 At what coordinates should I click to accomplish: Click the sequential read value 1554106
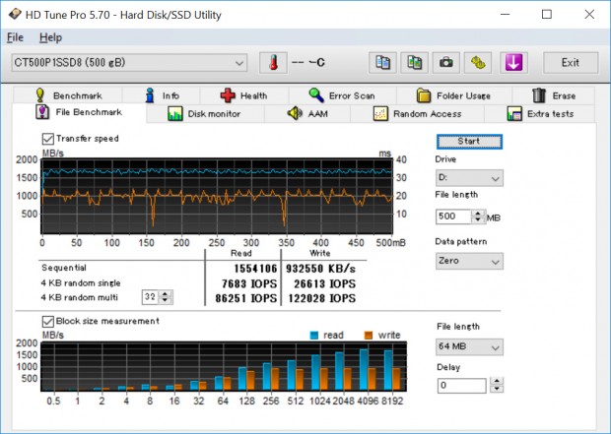point(255,269)
